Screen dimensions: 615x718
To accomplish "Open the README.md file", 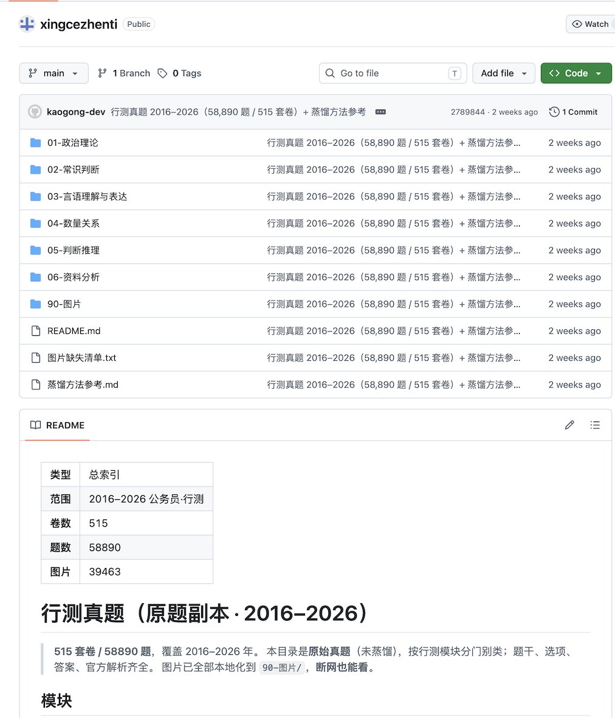I will coord(74,331).
